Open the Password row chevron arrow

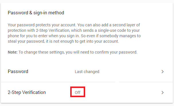(163, 72)
